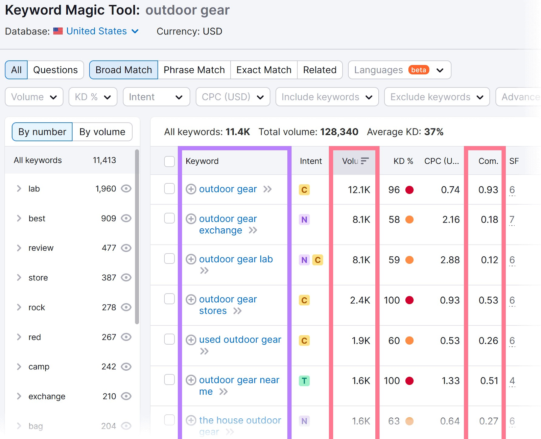This screenshot has height=439, width=541.
Task: Switch to the Questions tab
Action: pos(55,70)
